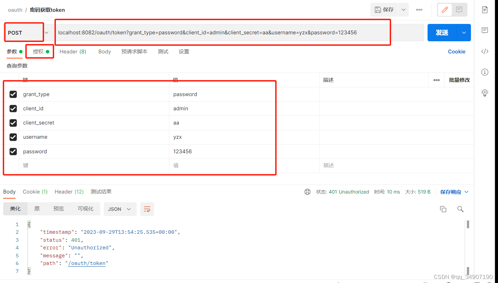498x283 pixels.
Task: Click the more options ellipsis next to Save
Action: 419,10
